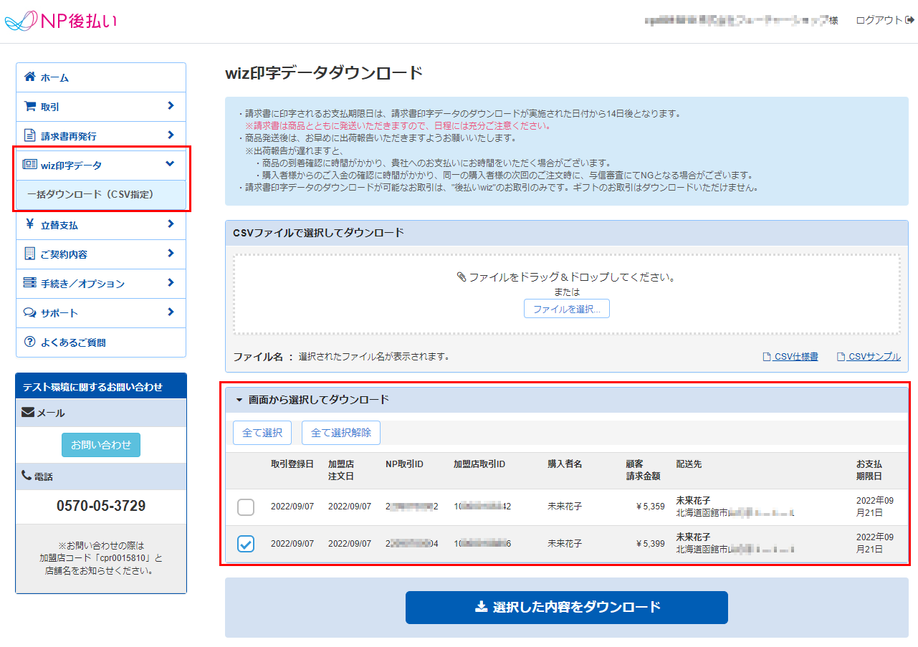Click the CSVファイルで選択してダウンロード panel header

(567, 233)
